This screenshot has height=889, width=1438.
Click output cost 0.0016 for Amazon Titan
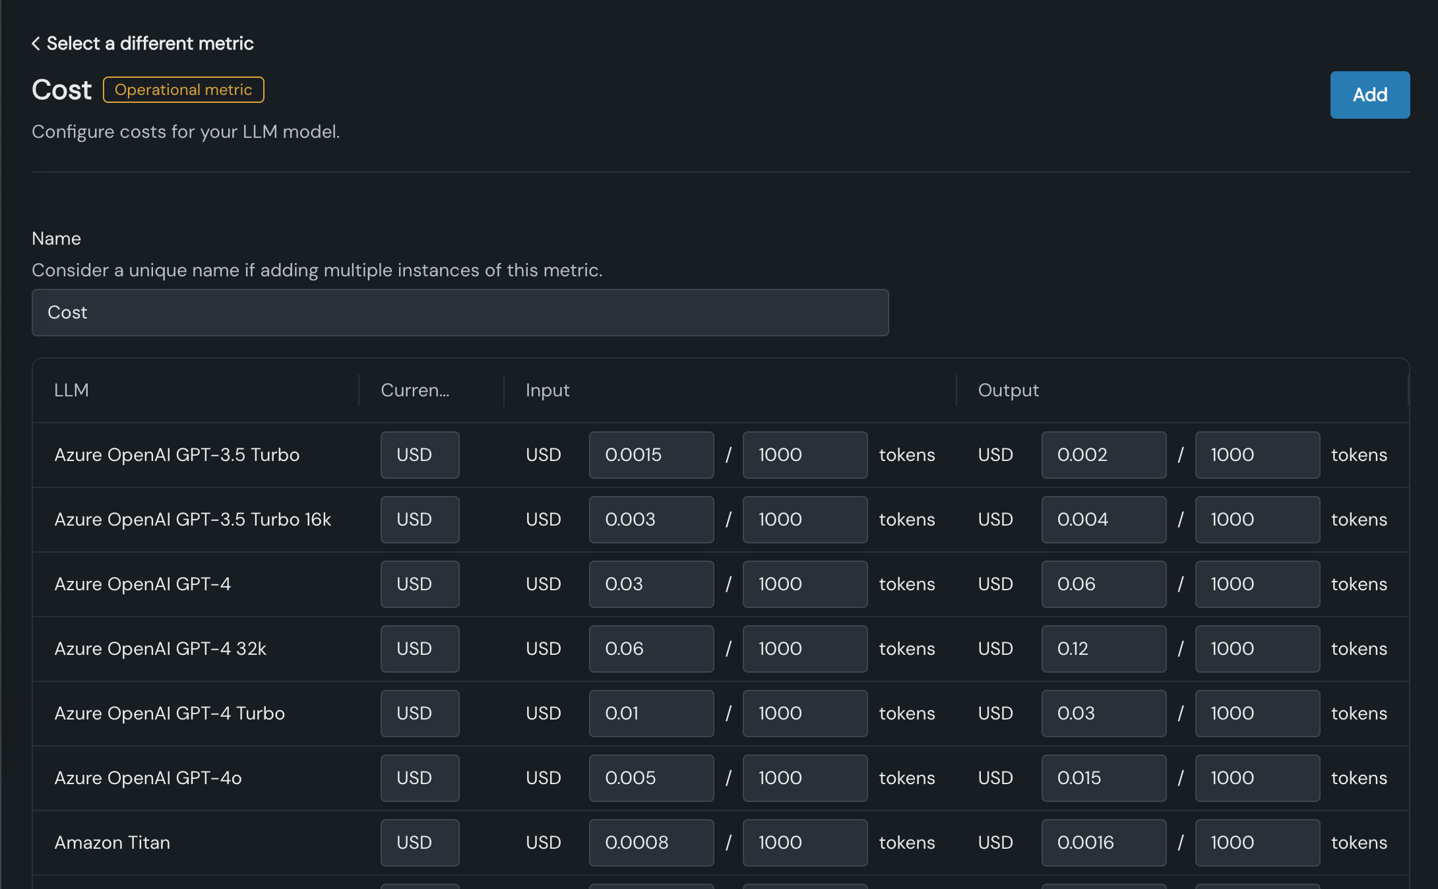pyautogui.click(x=1103, y=843)
